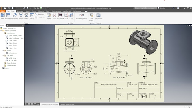Viewport: 192px width, 108px height.
Task: Collapse the Title Blocks folder
Action: pos(3,55)
